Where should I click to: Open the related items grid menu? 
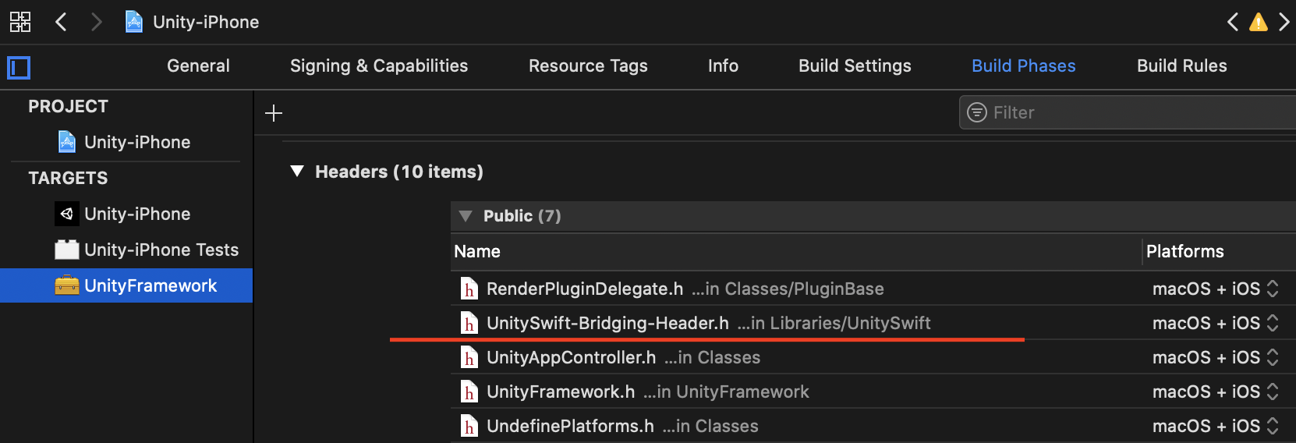pyautogui.click(x=20, y=22)
